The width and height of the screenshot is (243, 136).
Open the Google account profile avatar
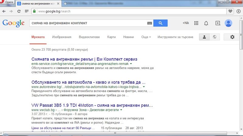(228, 23)
